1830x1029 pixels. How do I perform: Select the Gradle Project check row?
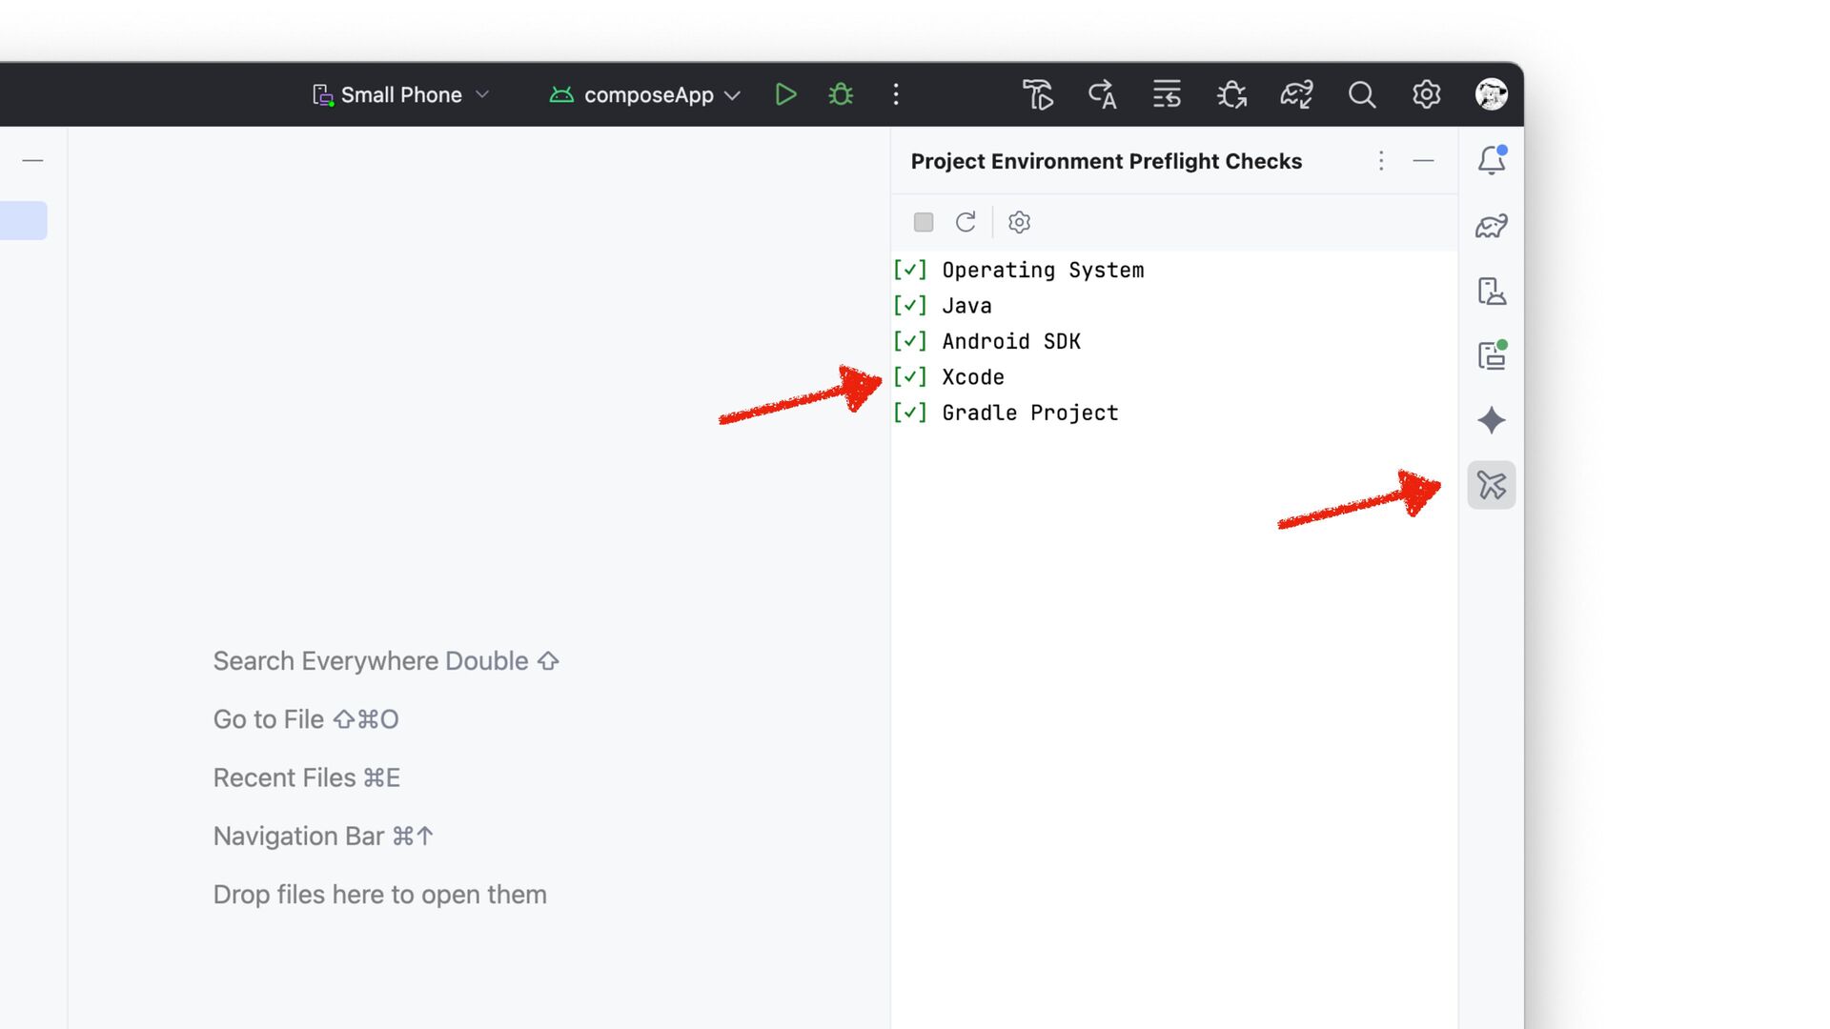(x=1174, y=413)
